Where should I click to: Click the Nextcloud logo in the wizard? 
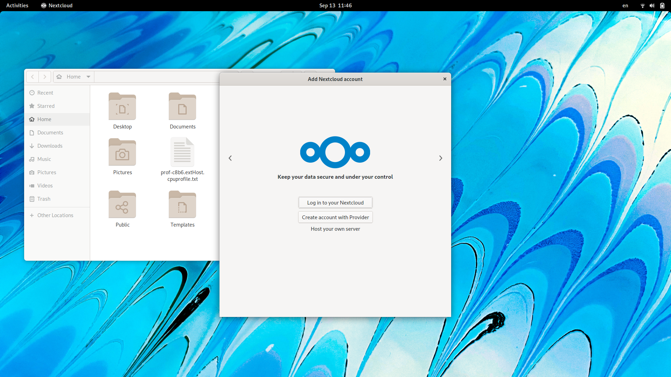point(335,152)
